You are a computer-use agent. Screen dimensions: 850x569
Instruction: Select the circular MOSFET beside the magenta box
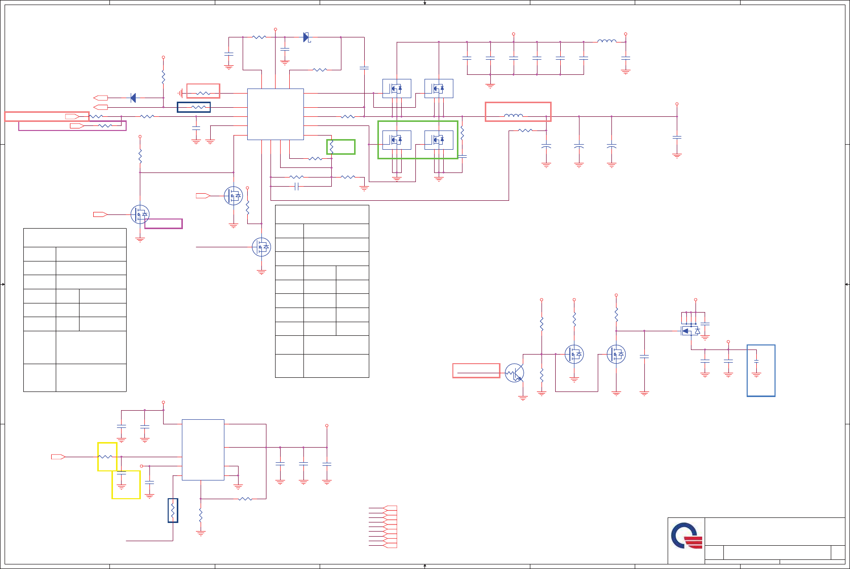140,214
